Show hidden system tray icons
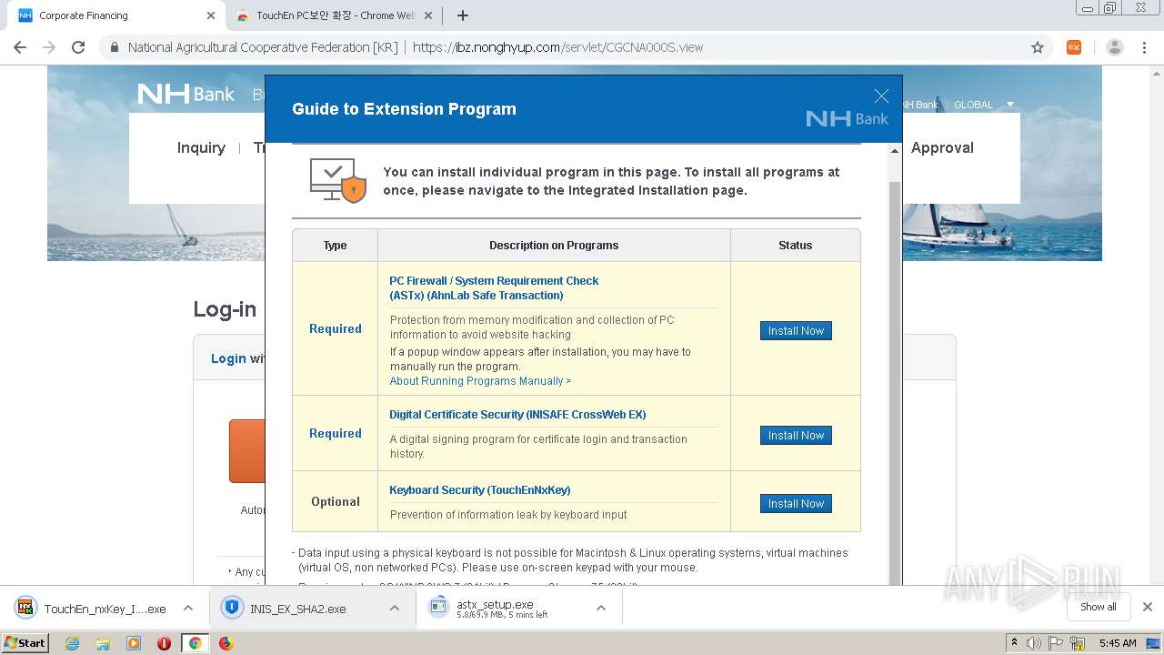Image resolution: width=1164 pixels, height=655 pixels. (1014, 643)
